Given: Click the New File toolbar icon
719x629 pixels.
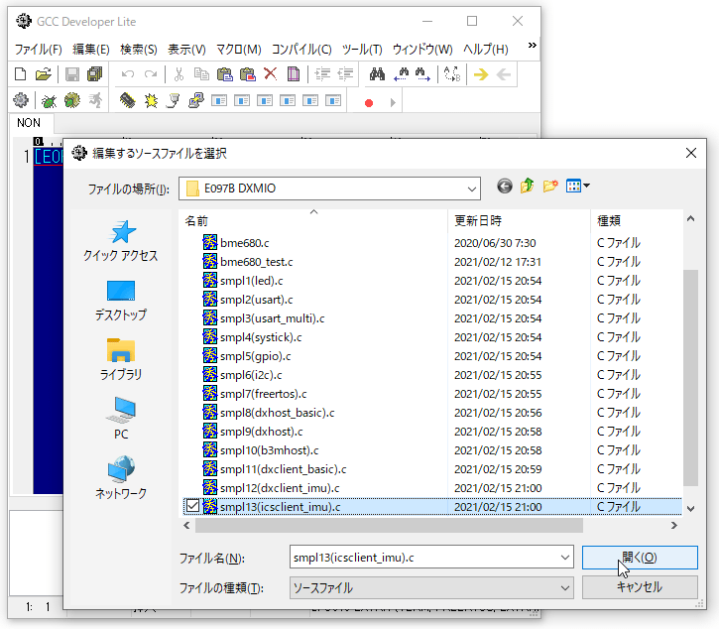Looking at the screenshot, I should click(x=21, y=74).
